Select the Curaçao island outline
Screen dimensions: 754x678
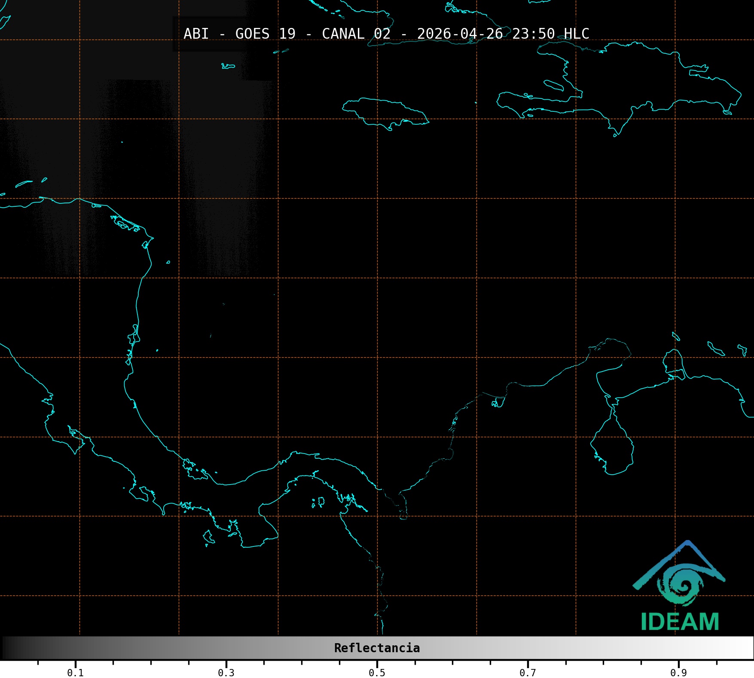(716, 348)
